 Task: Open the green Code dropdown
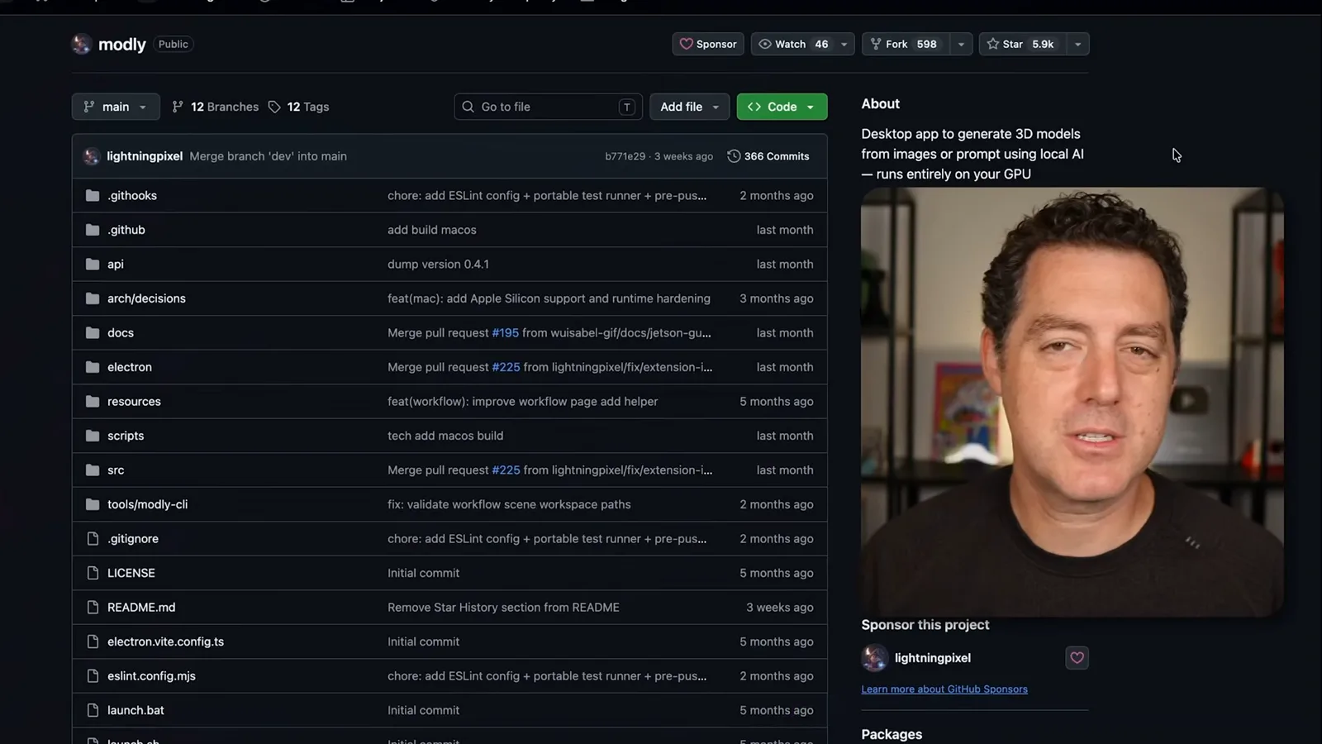click(x=782, y=107)
